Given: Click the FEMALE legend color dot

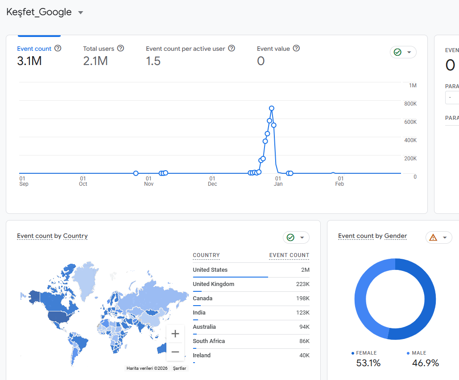Looking at the screenshot, I should point(353,353).
